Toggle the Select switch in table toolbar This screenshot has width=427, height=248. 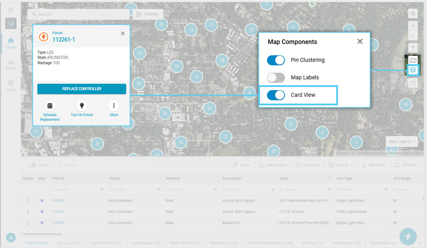click(32, 165)
